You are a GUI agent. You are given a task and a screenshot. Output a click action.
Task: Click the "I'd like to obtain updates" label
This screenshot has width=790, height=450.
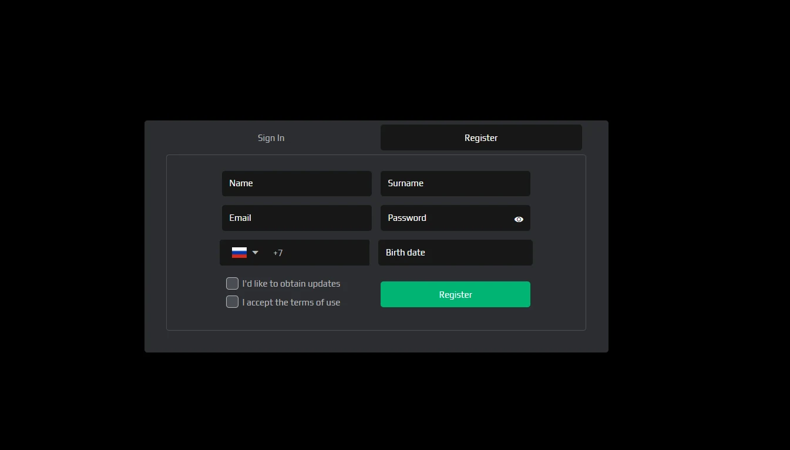pyautogui.click(x=291, y=284)
